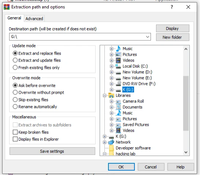This screenshot has width=200, height=175.
Task: Expand the New Volume (E:) tree node
Action: pos(111,78)
